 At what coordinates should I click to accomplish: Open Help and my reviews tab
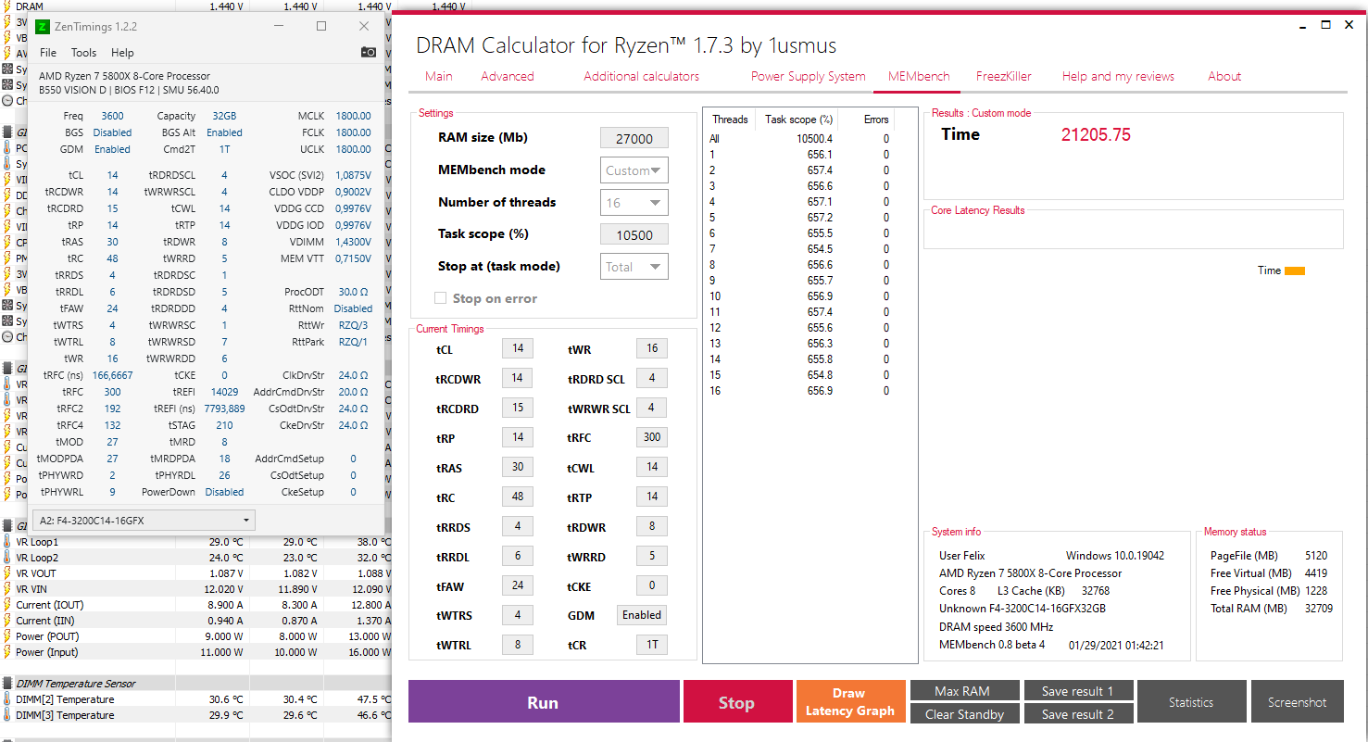pyautogui.click(x=1118, y=76)
